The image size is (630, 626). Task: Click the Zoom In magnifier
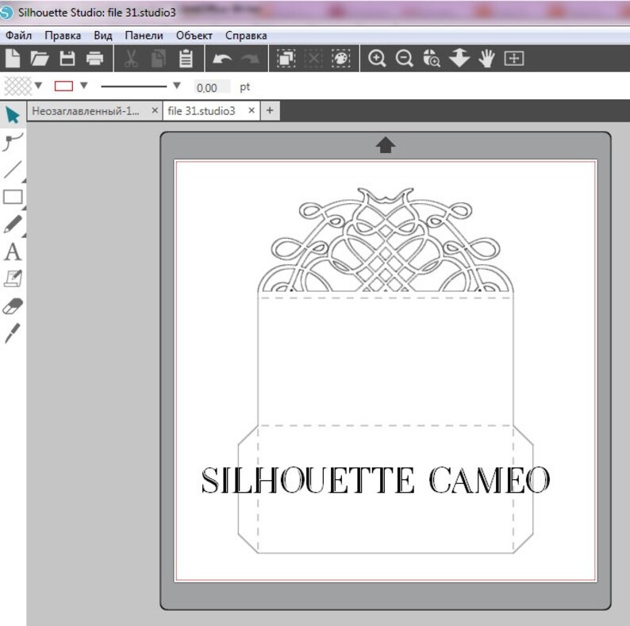click(x=377, y=58)
